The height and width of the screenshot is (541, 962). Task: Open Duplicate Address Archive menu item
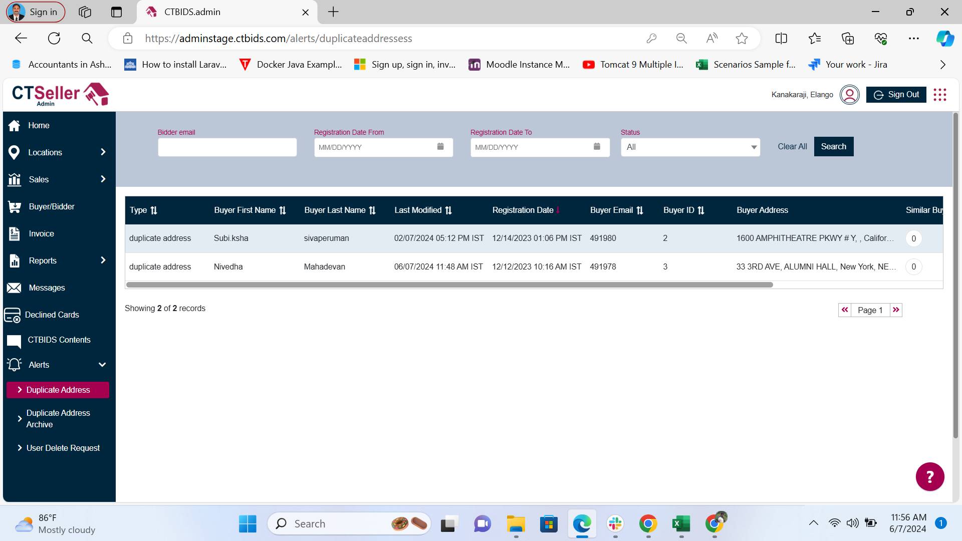click(x=58, y=418)
